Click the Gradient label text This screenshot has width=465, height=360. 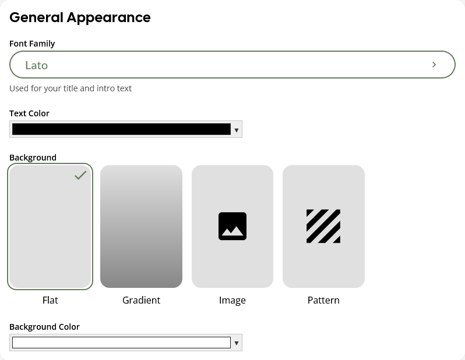[x=141, y=300]
